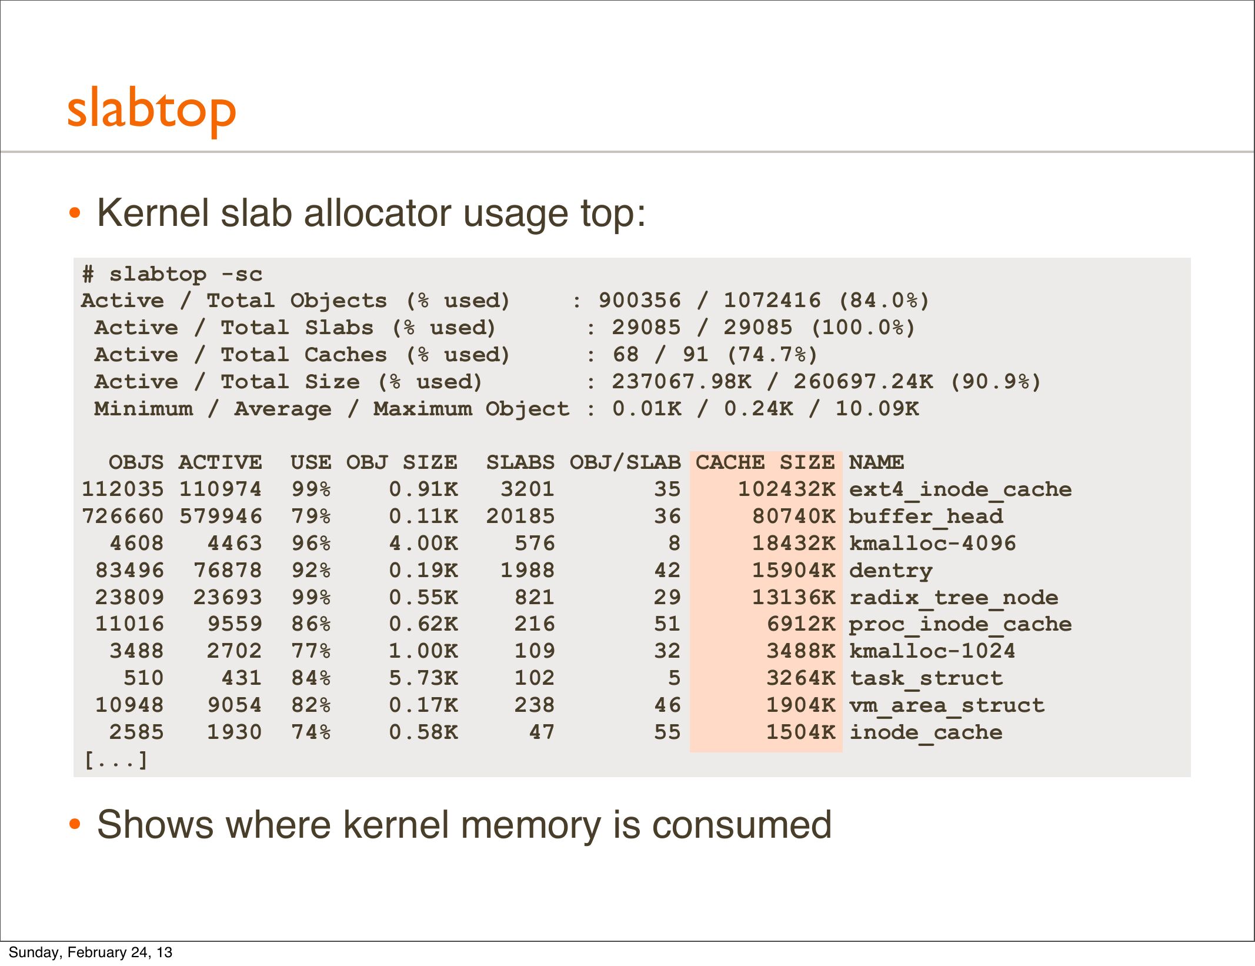
Task: Click the proc_inode_cache entry name
Action: tap(960, 624)
